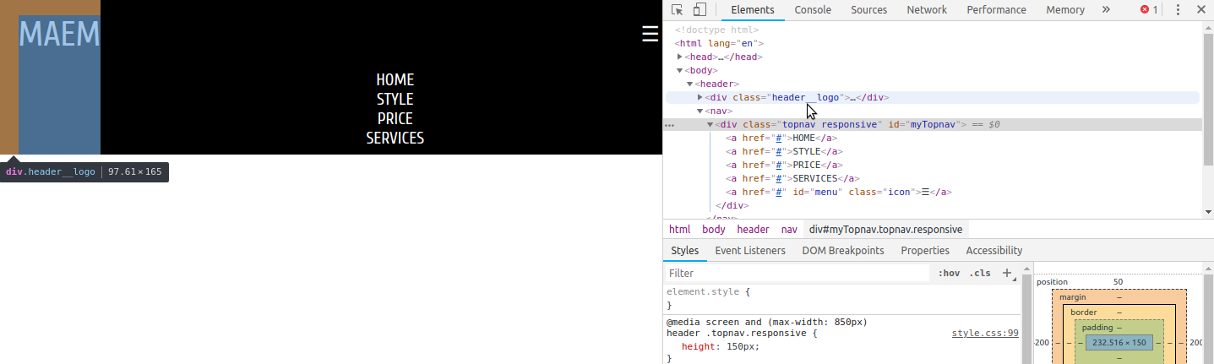Click the MAEM logo text
Screen dimensions: 1214x364
point(59,35)
